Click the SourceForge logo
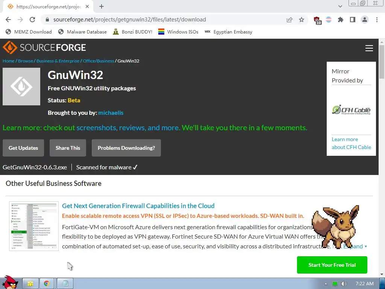Viewport: 385px width, 289px height. 44,47
